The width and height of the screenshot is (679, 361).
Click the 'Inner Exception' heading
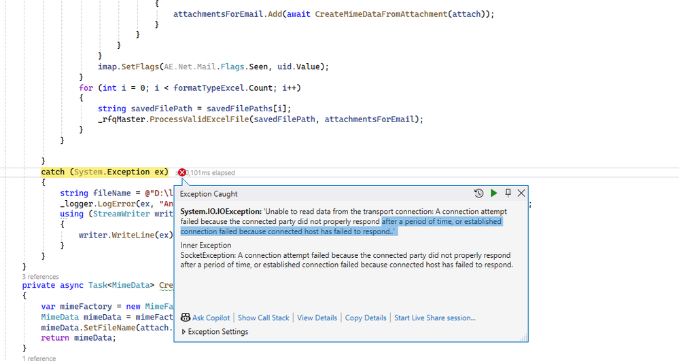tap(206, 245)
